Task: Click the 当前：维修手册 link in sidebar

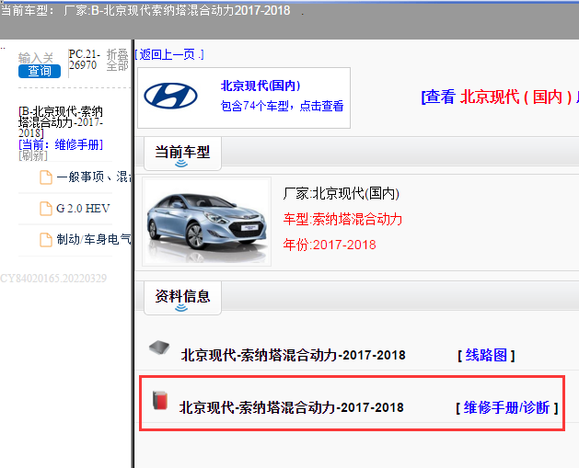Action: coord(61,144)
